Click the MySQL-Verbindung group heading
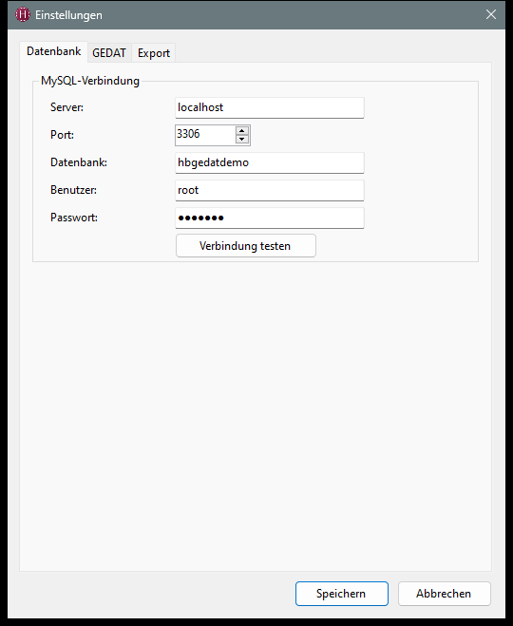Image resolution: width=513 pixels, height=626 pixels. tap(90, 81)
